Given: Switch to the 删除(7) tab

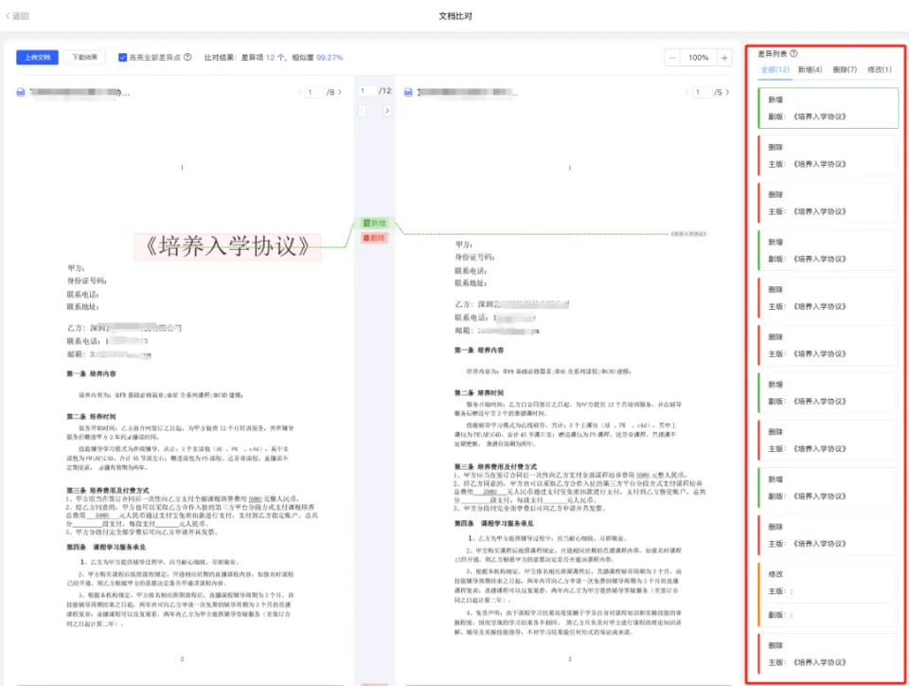Looking at the screenshot, I should click(x=845, y=70).
